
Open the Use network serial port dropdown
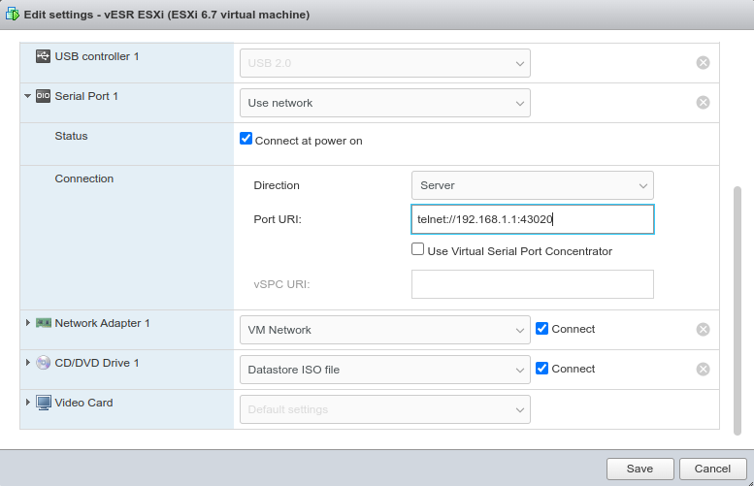tap(384, 103)
